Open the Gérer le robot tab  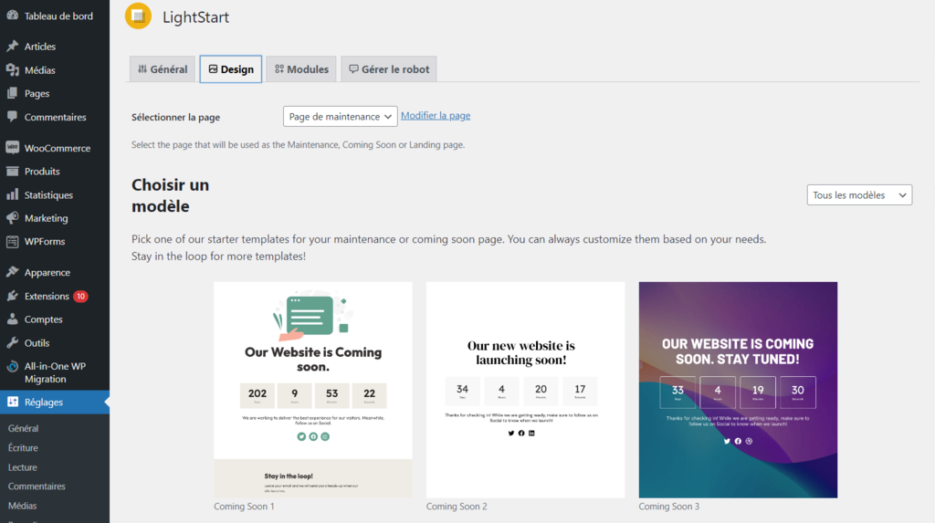pyautogui.click(x=389, y=69)
